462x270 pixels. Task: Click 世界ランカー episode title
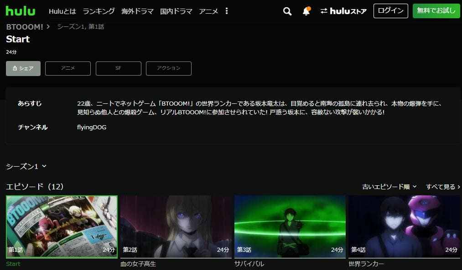366,264
